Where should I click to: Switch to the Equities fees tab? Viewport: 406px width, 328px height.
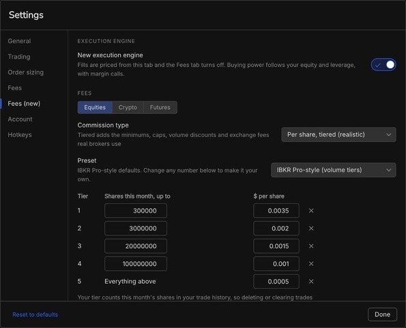95,107
